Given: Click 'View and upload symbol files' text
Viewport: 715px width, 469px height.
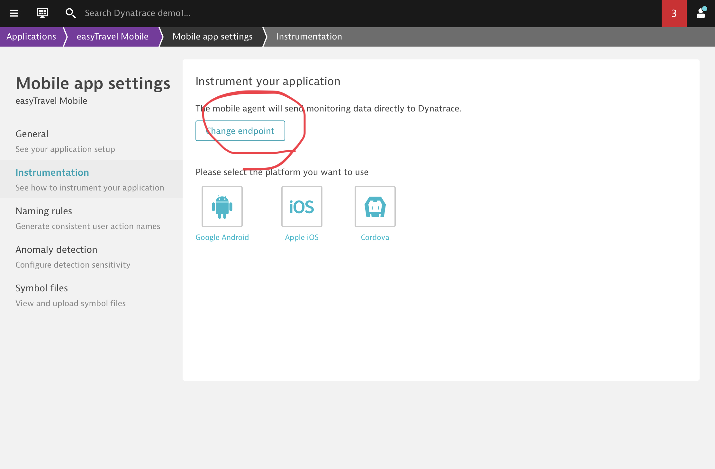Looking at the screenshot, I should 71,304.
